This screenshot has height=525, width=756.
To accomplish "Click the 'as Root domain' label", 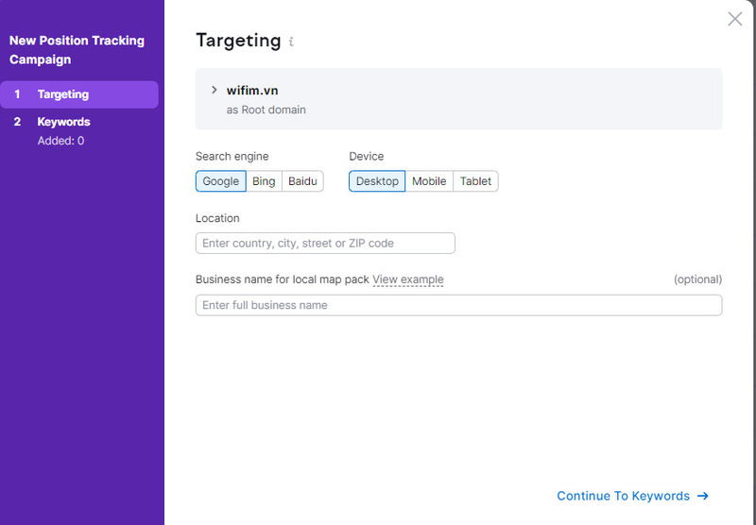I will pos(266,110).
